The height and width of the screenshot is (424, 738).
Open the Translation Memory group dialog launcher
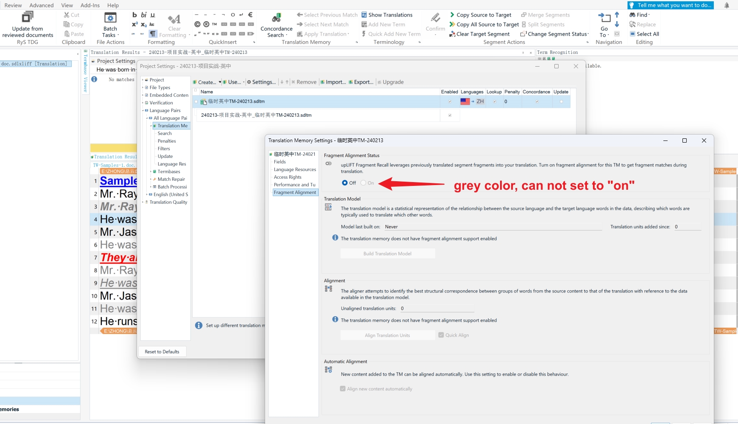[357, 42]
